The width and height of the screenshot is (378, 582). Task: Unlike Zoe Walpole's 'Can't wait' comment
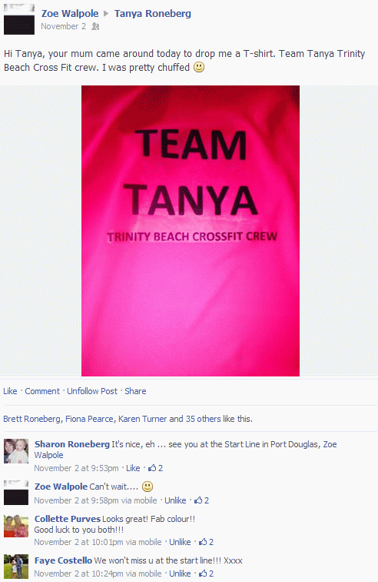tap(175, 500)
